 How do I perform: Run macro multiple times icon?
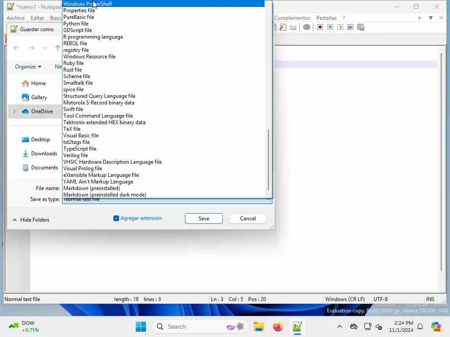(x=350, y=27)
